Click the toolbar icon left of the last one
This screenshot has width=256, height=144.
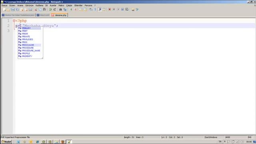pyautogui.click(x=133, y=10)
